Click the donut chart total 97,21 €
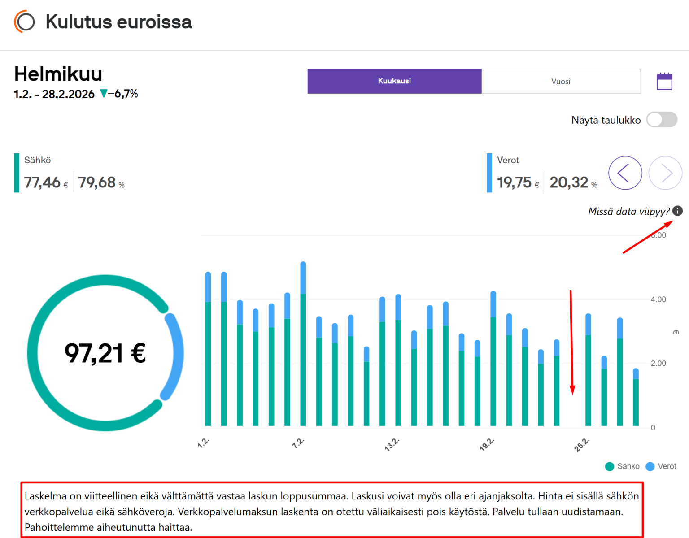Image resolution: width=689 pixels, height=538 pixels. pos(105,353)
